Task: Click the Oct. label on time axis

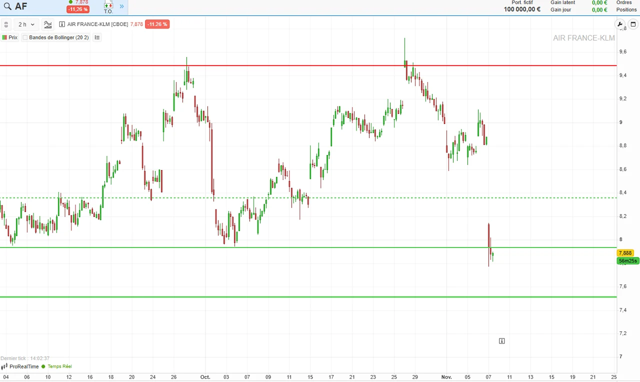Action: tap(205, 377)
